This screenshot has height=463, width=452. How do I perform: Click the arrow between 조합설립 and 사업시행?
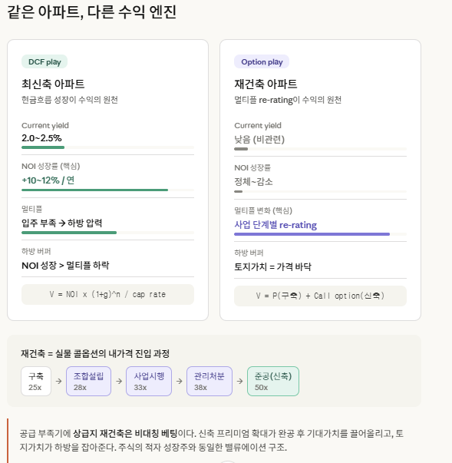119,381
